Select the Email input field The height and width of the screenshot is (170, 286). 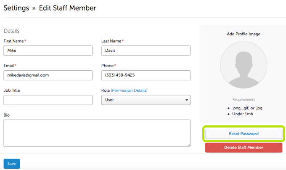(x=48, y=75)
